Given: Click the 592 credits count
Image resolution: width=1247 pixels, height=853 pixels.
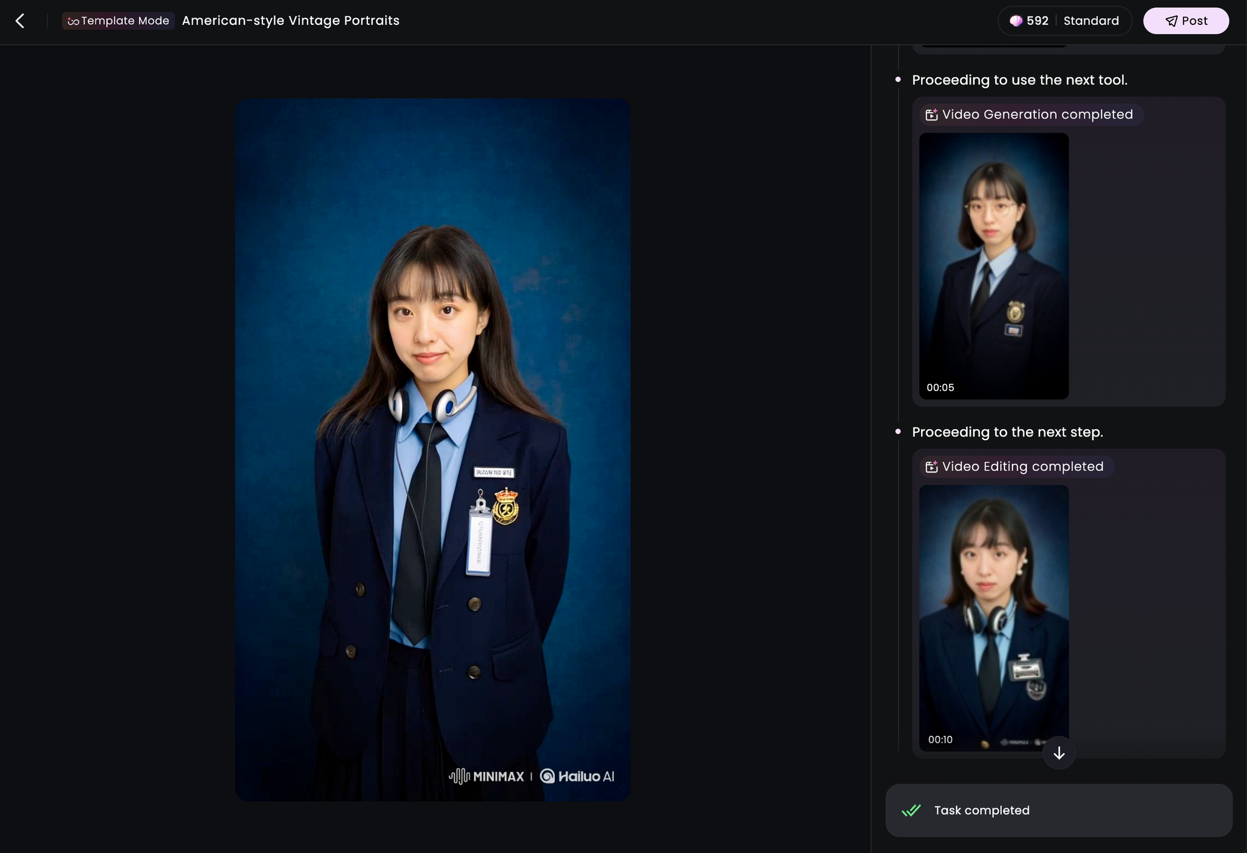Looking at the screenshot, I should click(1038, 21).
